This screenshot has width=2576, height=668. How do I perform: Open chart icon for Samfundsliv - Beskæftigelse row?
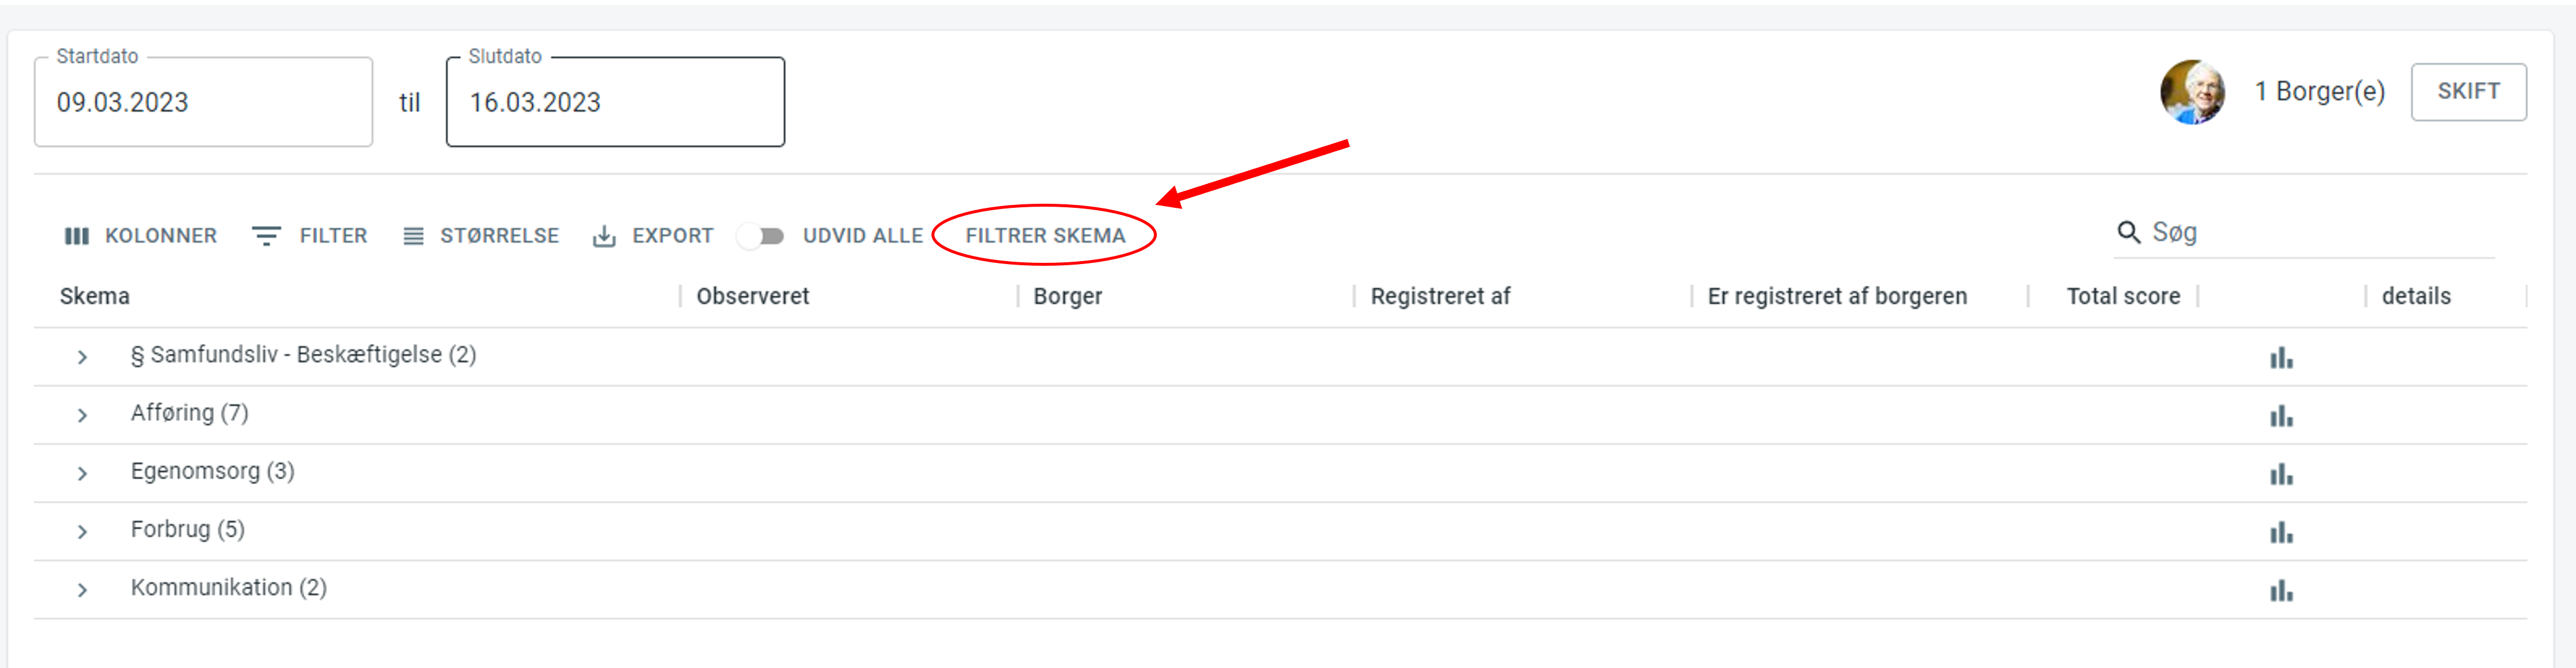click(x=2281, y=357)
